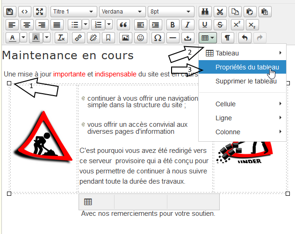Open the source code view
This screenshot has height=234, width=295.
click(25, 12)
